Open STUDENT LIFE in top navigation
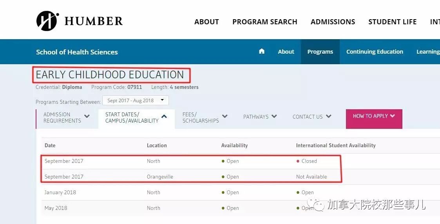The image size is (440, 224). point(392,22)
